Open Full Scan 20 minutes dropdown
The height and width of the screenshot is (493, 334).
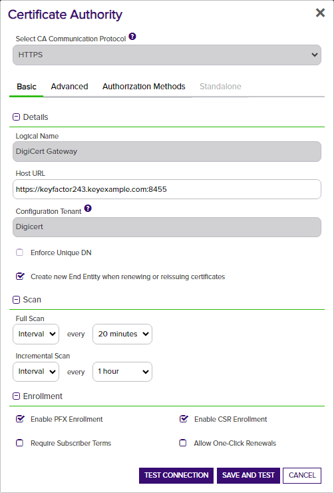point(122,334)
